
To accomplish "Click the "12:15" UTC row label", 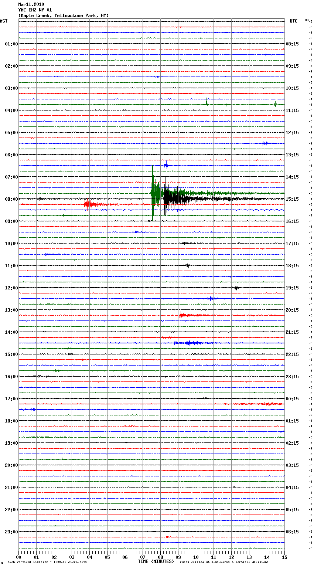I will point(292,133).
